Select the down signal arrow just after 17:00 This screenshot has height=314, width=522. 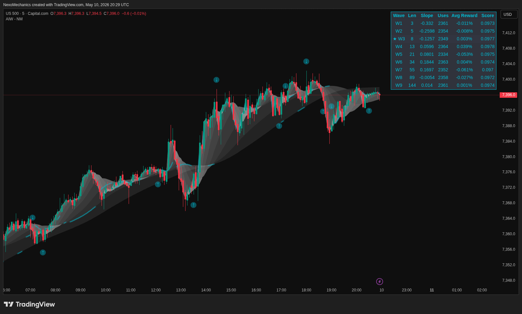285,86
